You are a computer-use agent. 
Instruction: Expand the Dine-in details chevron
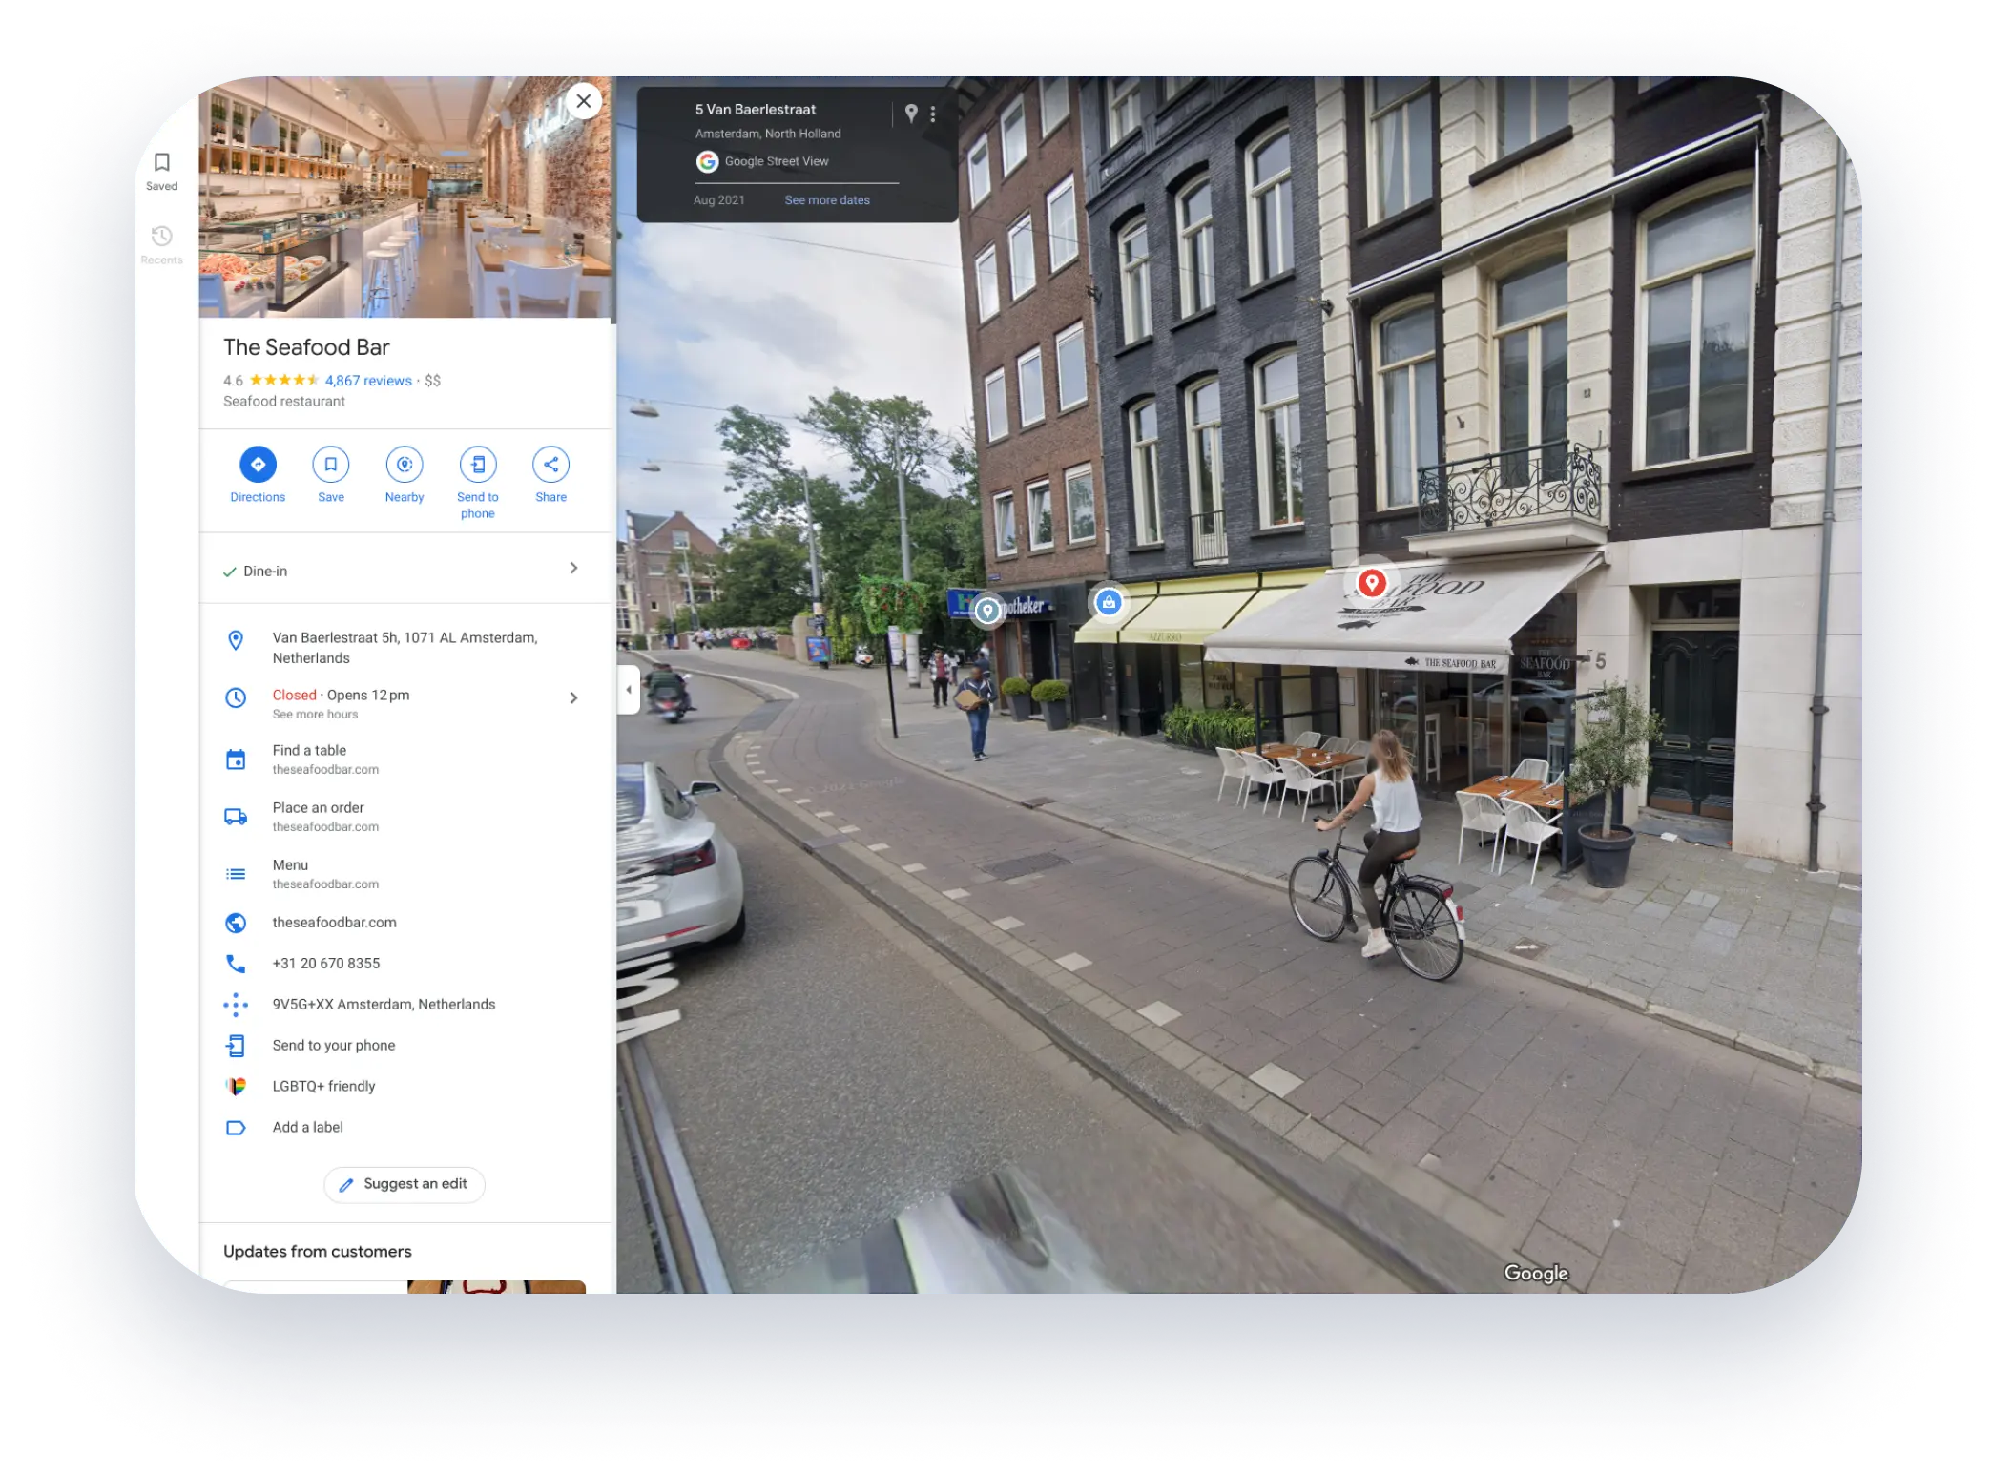pyautogui.click(x=573, y=569)
